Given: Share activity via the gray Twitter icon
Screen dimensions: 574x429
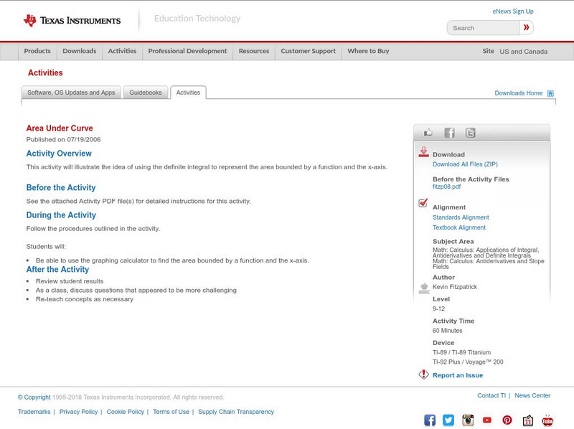Looking at the screenshot, I should point(470,133).
